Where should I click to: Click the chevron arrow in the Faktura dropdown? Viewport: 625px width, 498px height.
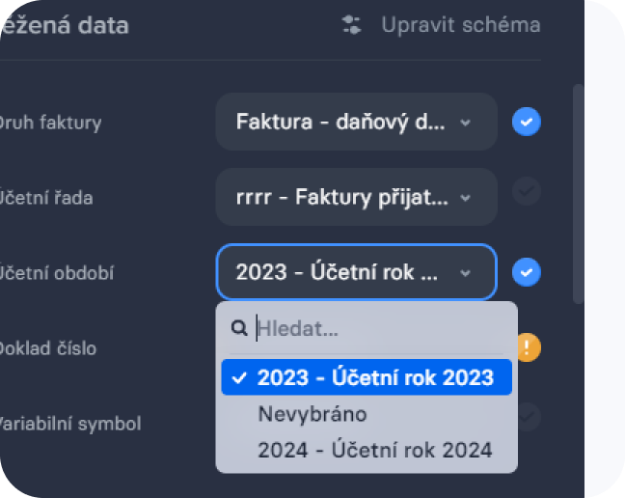(466, 123)
